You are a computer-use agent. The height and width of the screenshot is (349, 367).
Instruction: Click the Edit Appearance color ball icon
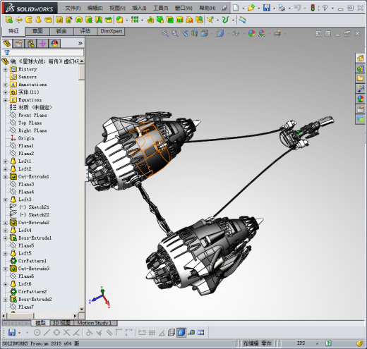(x=252, y=34)
